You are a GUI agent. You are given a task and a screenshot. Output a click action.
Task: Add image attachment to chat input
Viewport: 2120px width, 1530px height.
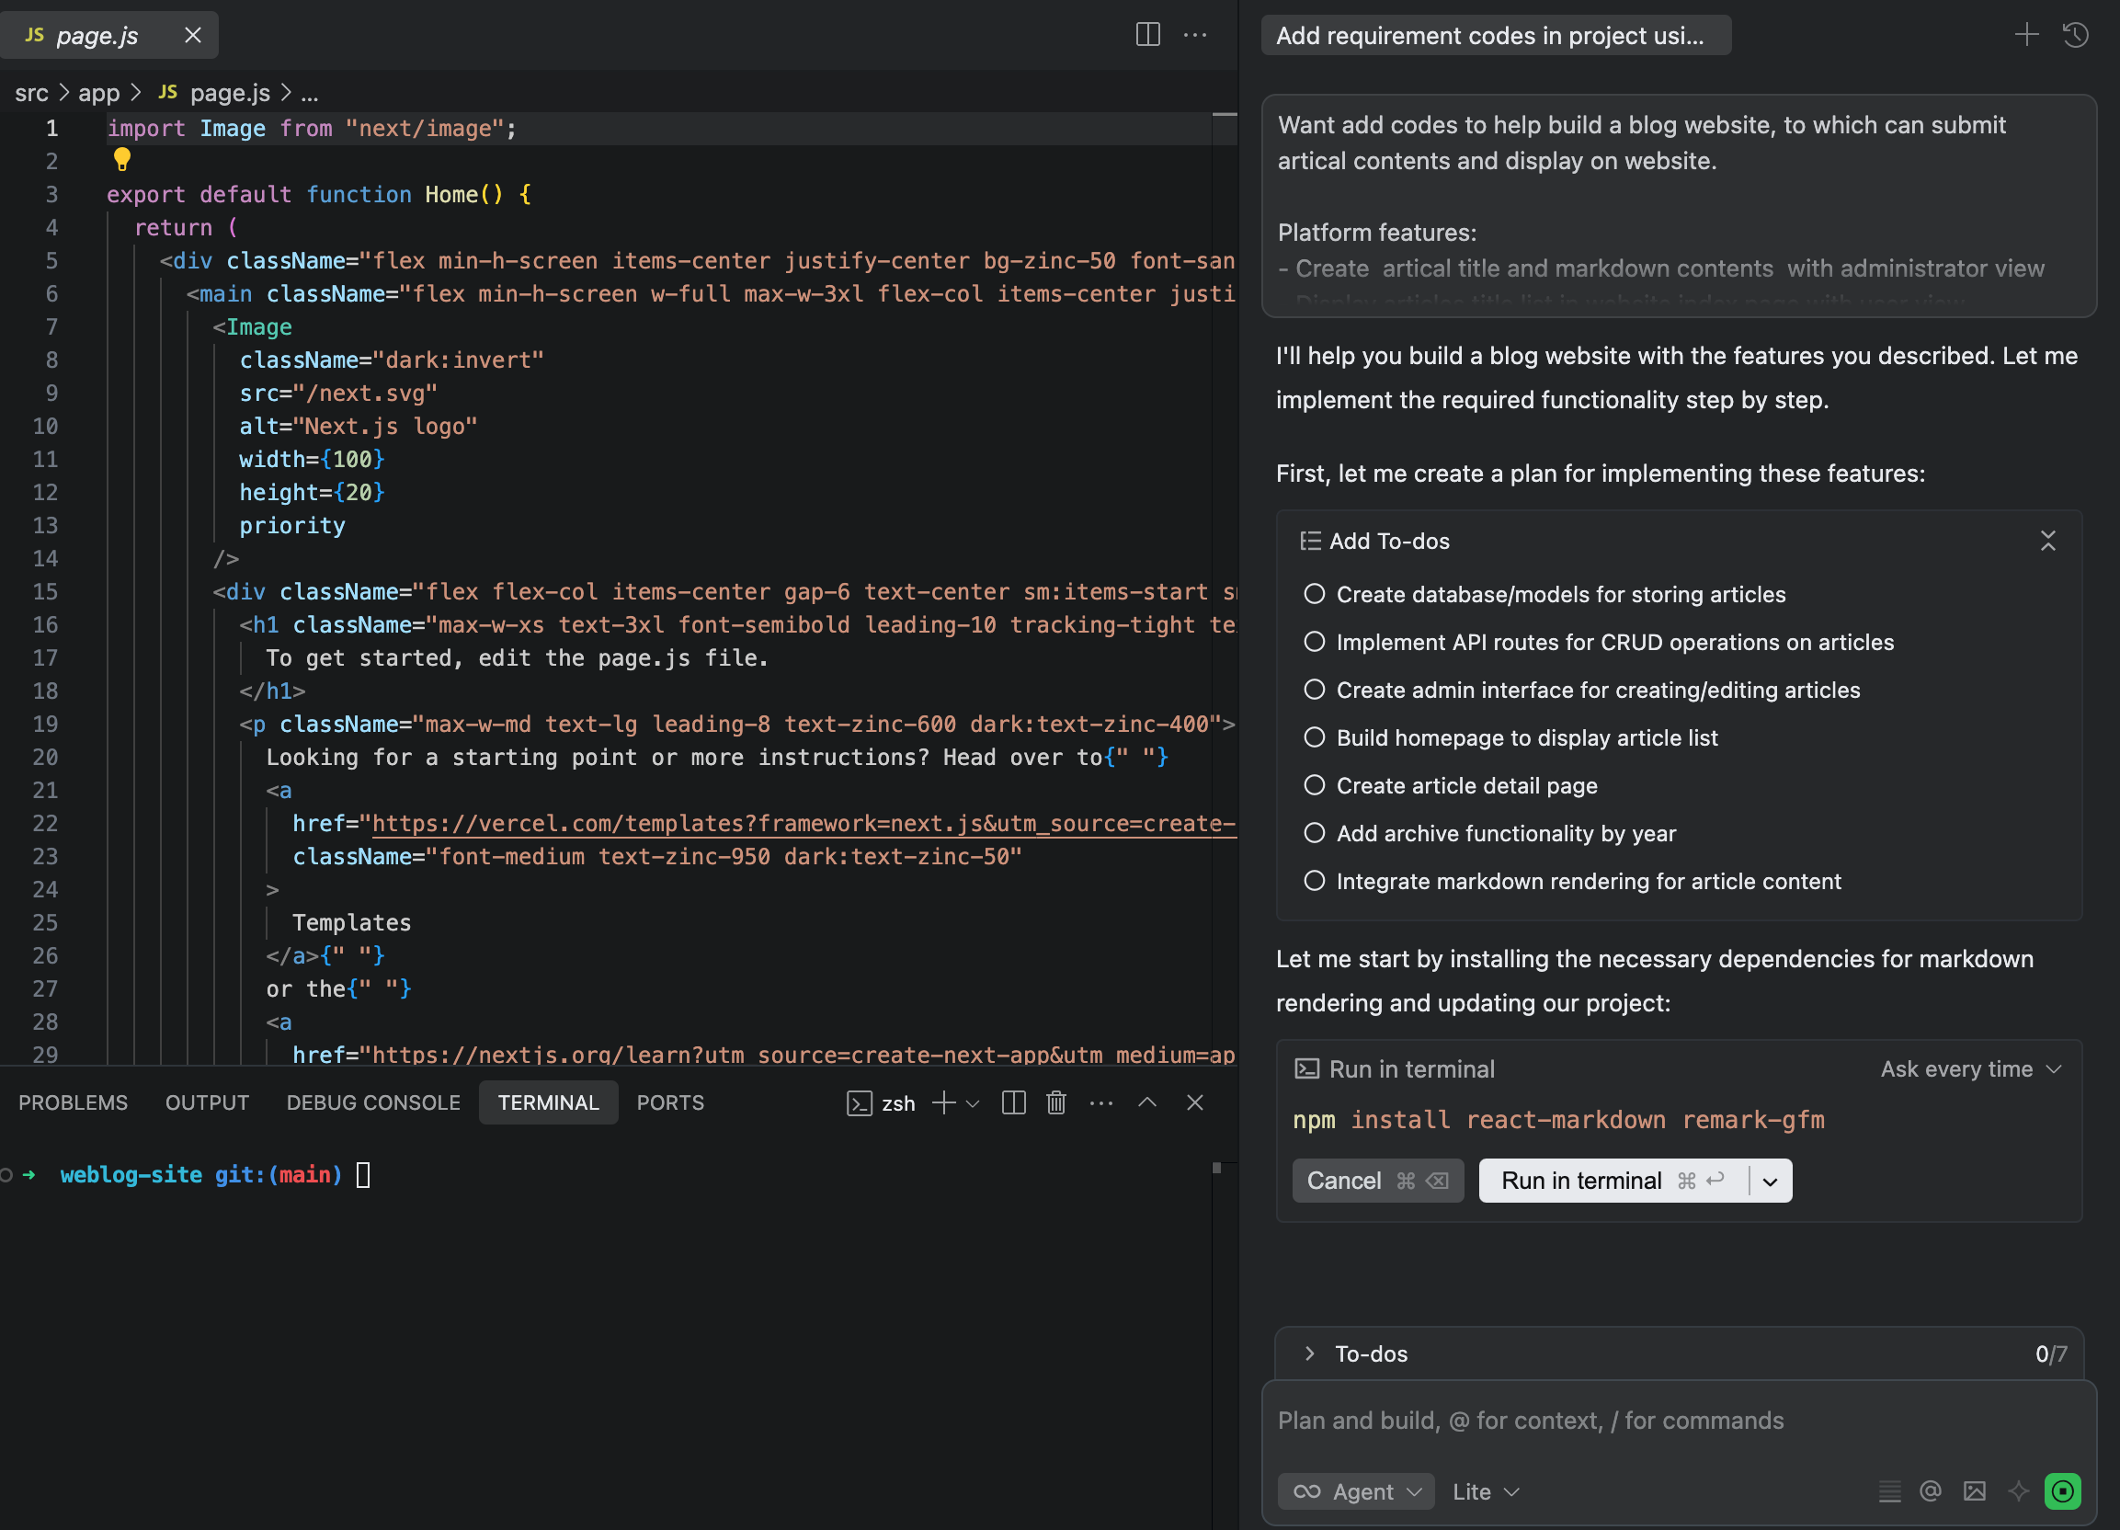[x=1974, y=1490]
